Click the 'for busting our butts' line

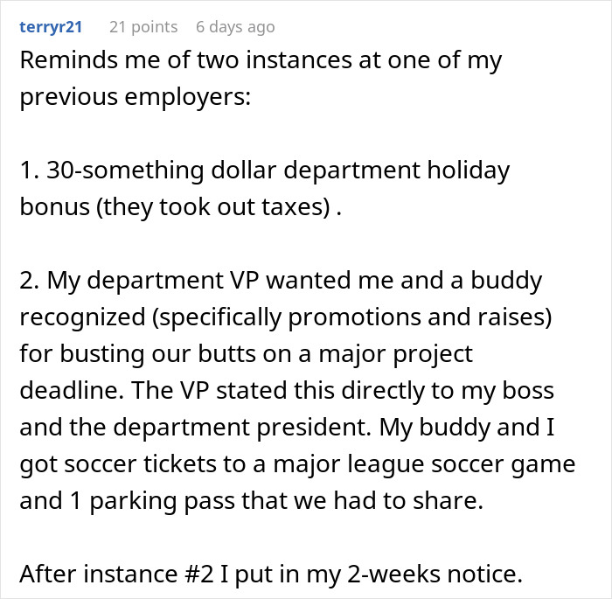tap(246, 354)
